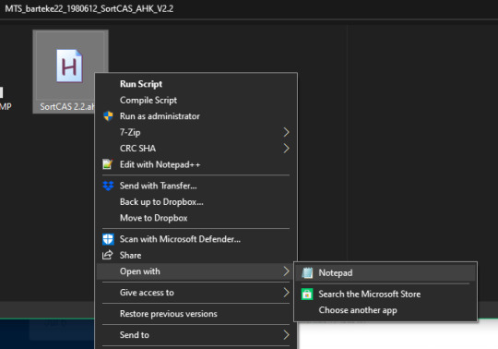The height and width of the screenshot is (349, 498).
Task: Choose Scan with Microsoft Defender...
Action: (196, 239)
